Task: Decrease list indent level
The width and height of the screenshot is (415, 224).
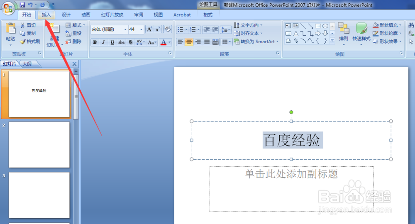Action: click(x=207, y=29)
